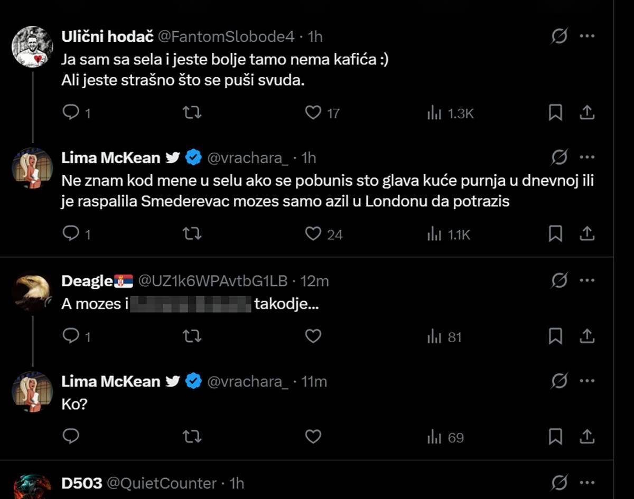Click the 1h timestamp on D503's tweet

pyautogui.click(x=236, y=482)
